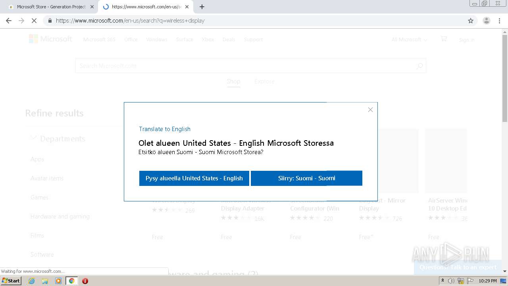Close the microsoft.com search tab
Image resolution: width=508 pixels, height=286 pixels.
[187, 7]
